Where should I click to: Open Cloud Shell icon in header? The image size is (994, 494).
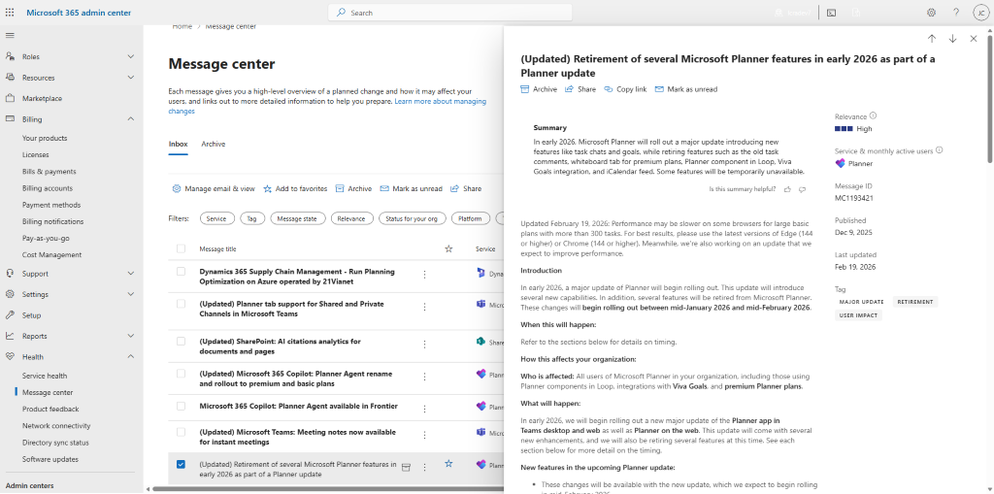831,12
